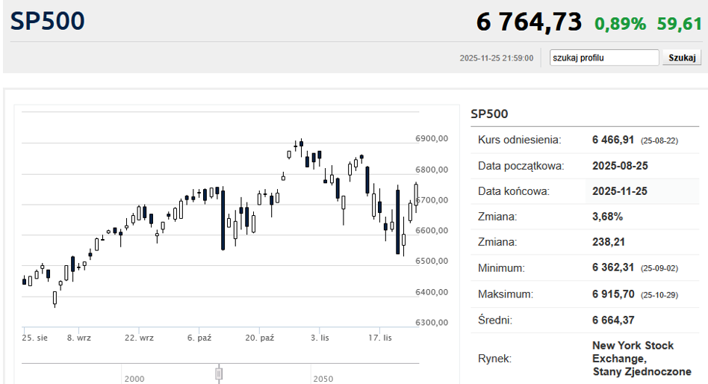The image size is (708, 384).
Task: Click the Data końcowa date 2025-11-25
Action: click(619, 191)
